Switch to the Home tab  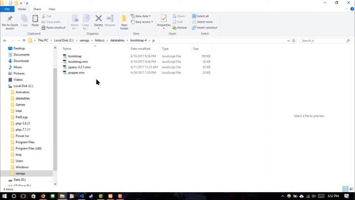[22, 9]
